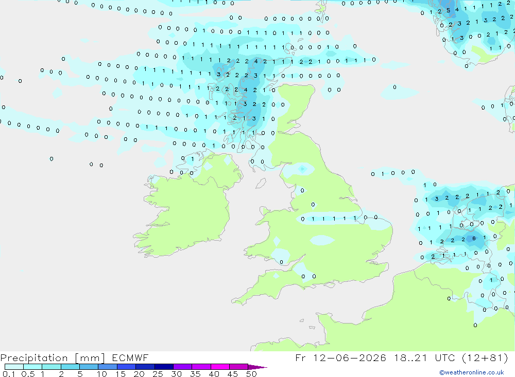This screenshot has height=377, width=515.
Task: Select the 0.5–1 mm legend color swatch
Action: (x=33, y=367)
